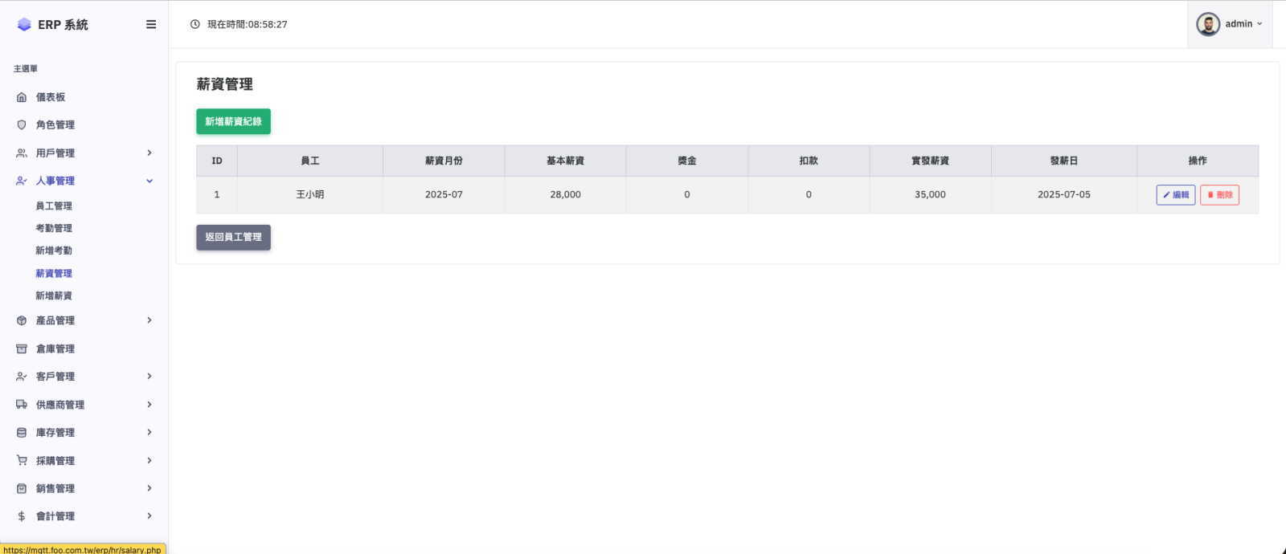Open the admin user dropdown arrow
This screenshot has height=554, width=1286.
1259,24
